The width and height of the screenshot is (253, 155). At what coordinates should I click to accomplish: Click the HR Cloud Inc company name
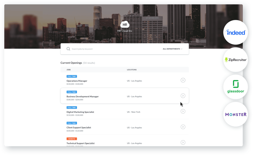pos(125,31)
